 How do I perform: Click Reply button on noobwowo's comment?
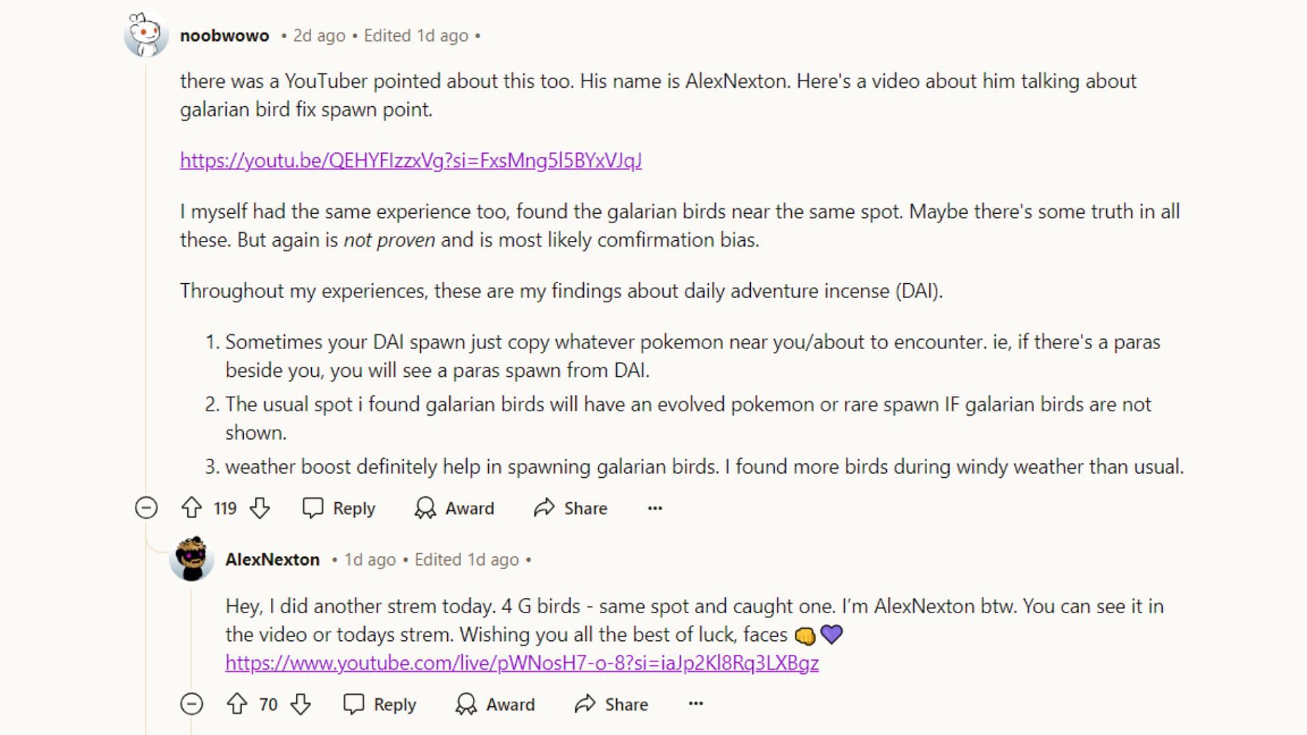click(x=339, y=508)
